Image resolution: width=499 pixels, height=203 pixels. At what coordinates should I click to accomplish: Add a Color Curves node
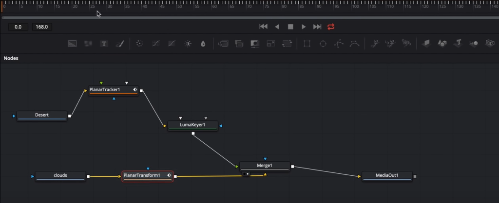pos(155,44)
